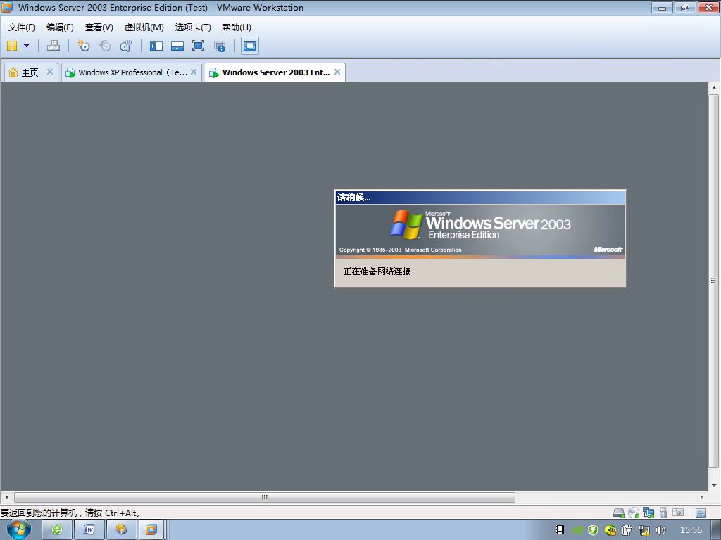Close the Windows XP Professional tab
721x540 pixels.
pos(194,72)
